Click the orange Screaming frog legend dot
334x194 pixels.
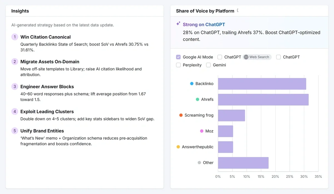coord(181,115)
